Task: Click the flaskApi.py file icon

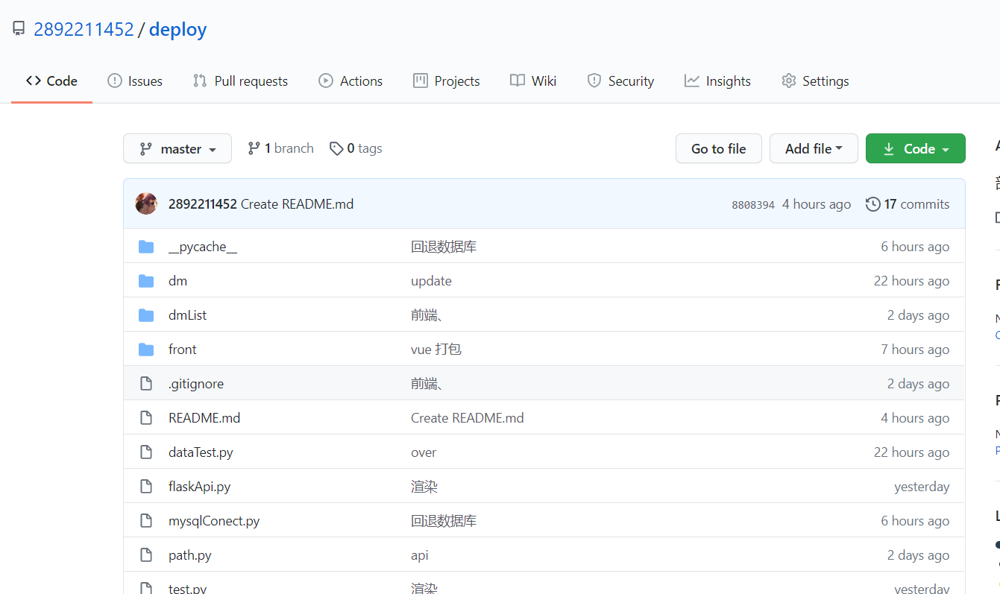Action: click(146, 487)
